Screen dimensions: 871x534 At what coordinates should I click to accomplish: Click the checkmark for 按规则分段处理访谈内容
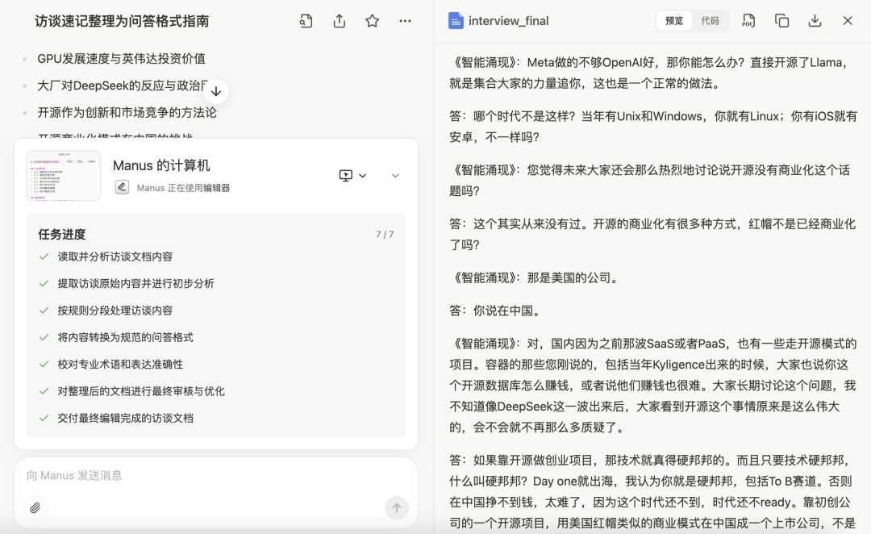click(44, 310)
